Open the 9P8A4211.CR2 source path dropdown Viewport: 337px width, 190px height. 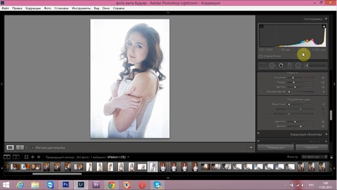[128, 157]
